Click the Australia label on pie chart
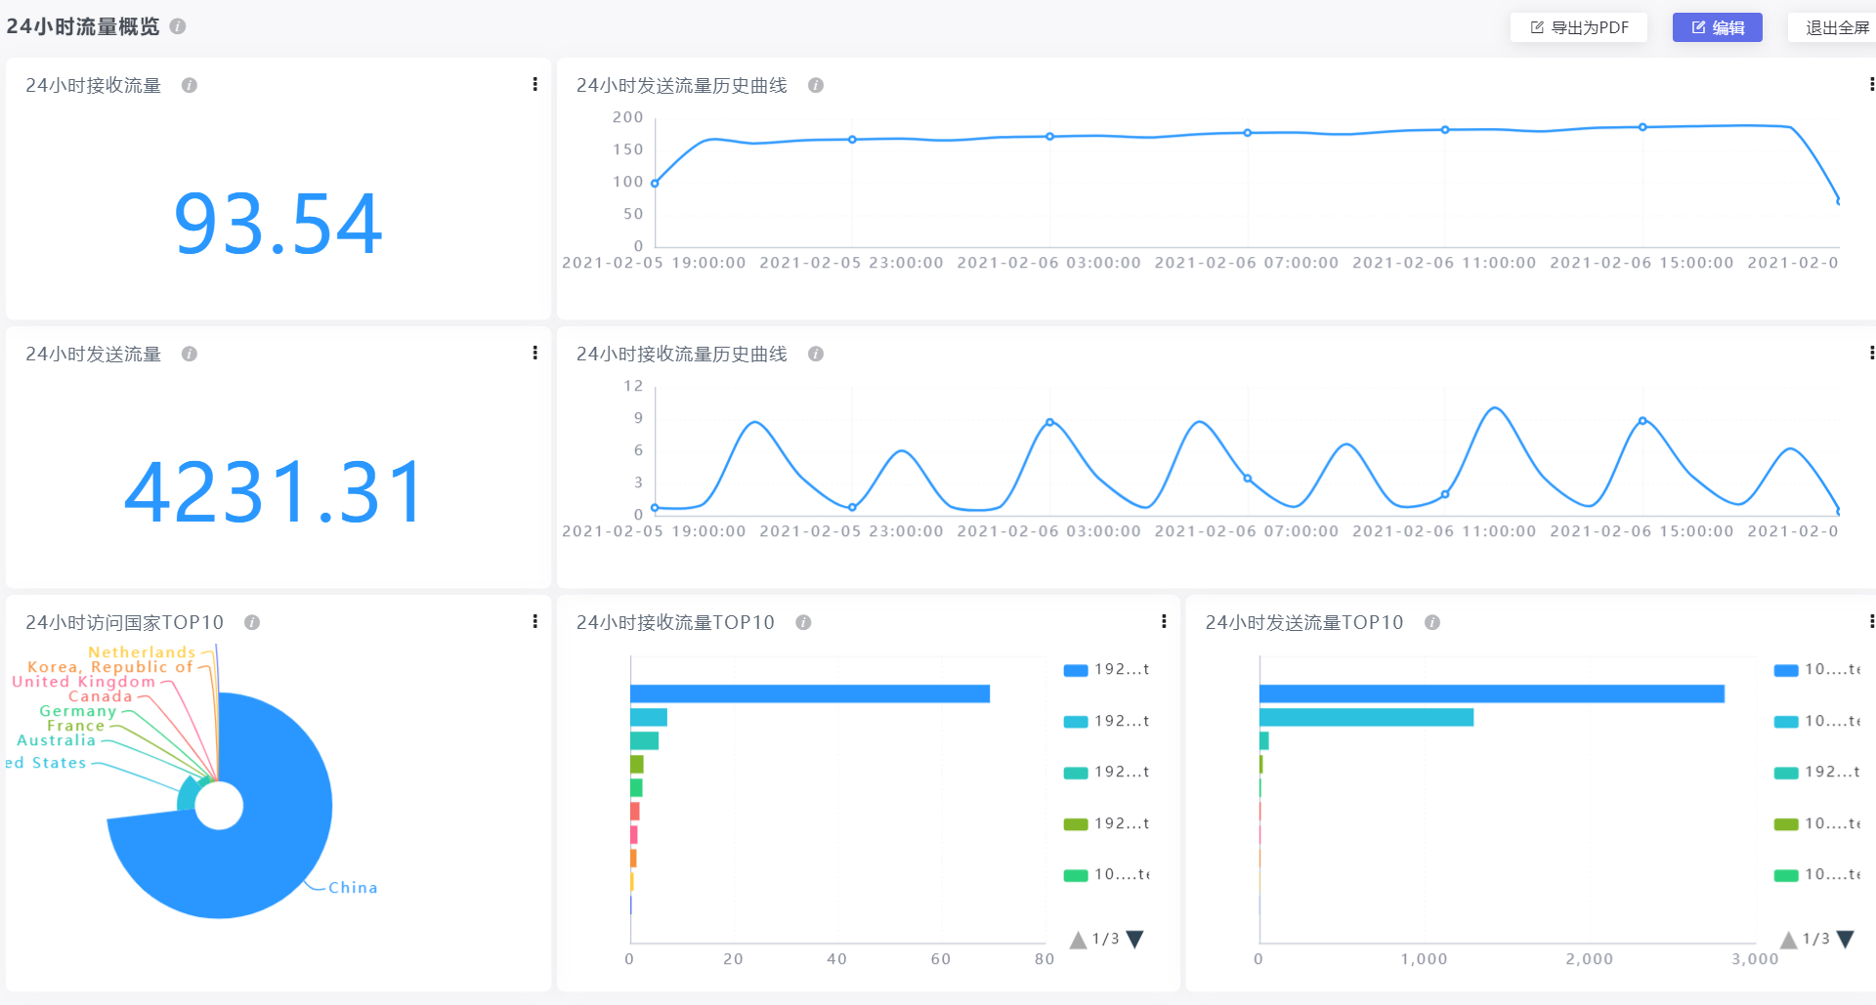 (57, 740)
